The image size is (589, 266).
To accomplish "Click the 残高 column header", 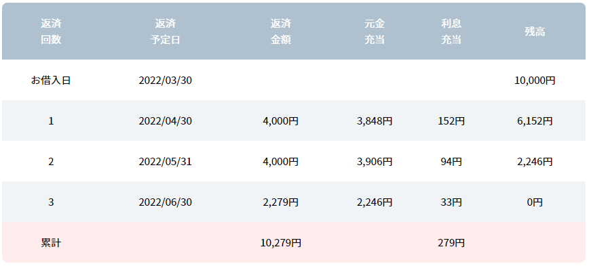I will [535, 32].
